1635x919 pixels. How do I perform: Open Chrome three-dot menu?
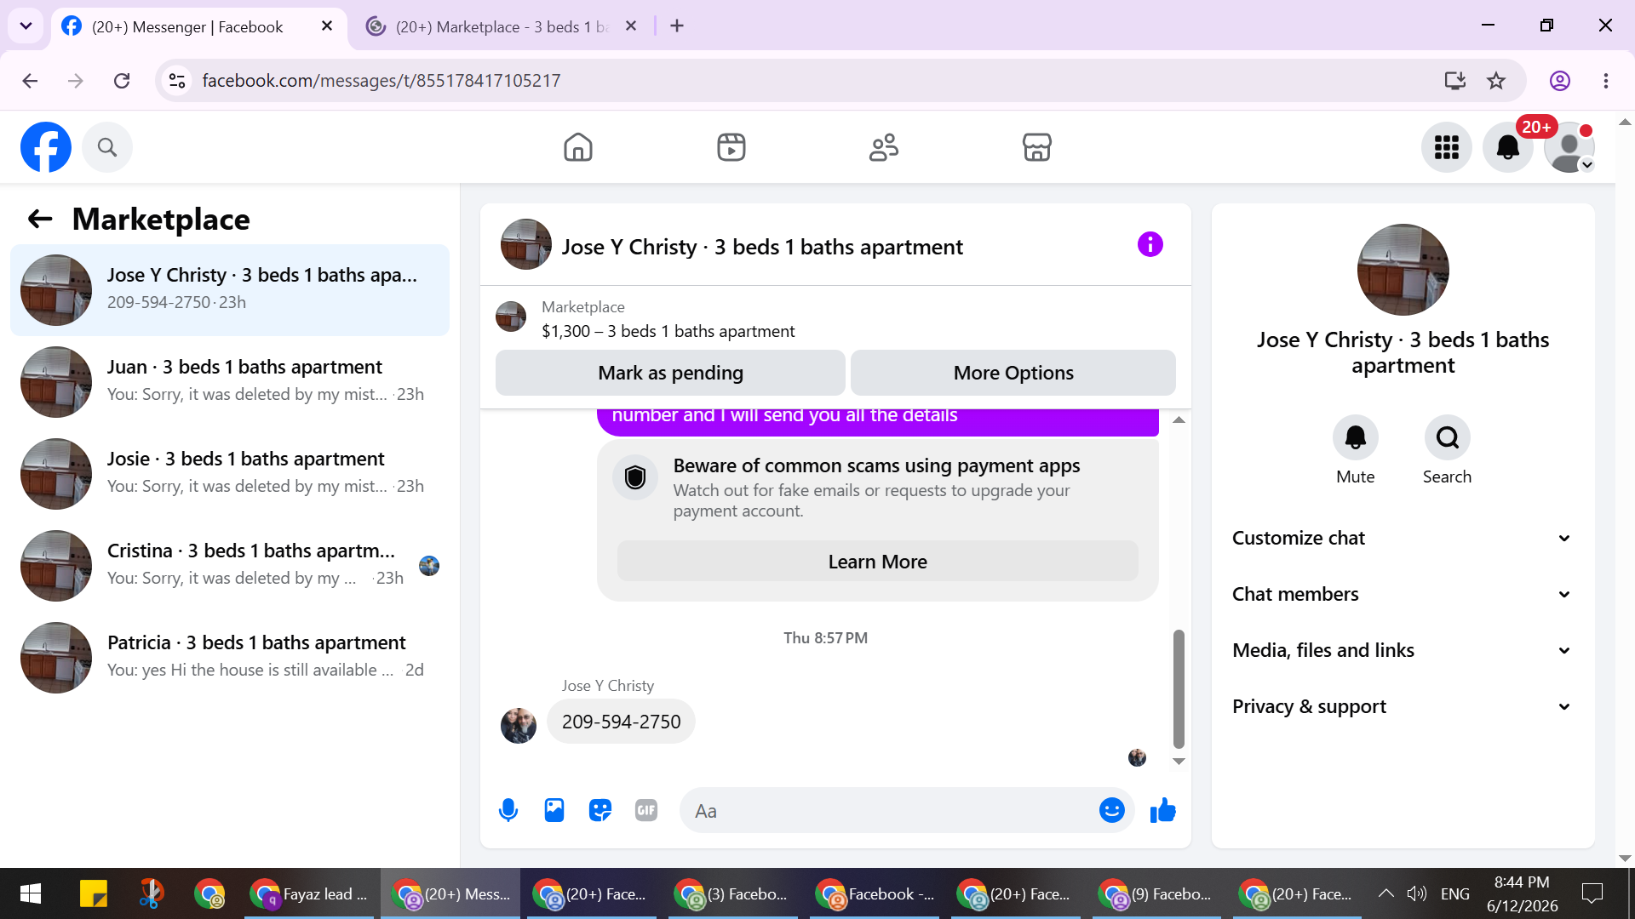point(1606,81)
